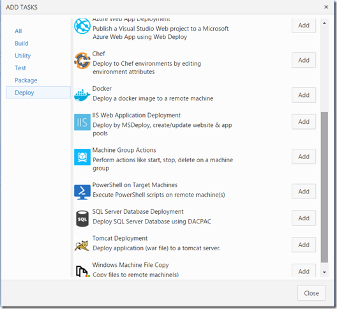This screenshot has width=337, height=309.
Task: Click the IIS Web Application Deployment icon
Action: pos(82,122)
